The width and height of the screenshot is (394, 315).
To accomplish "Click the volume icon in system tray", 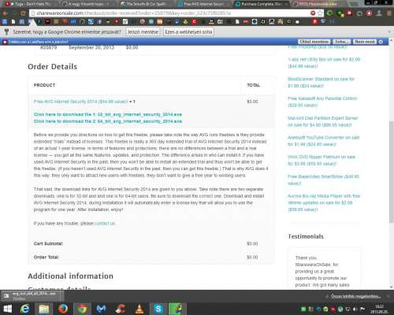I will (x=355, y=309).
